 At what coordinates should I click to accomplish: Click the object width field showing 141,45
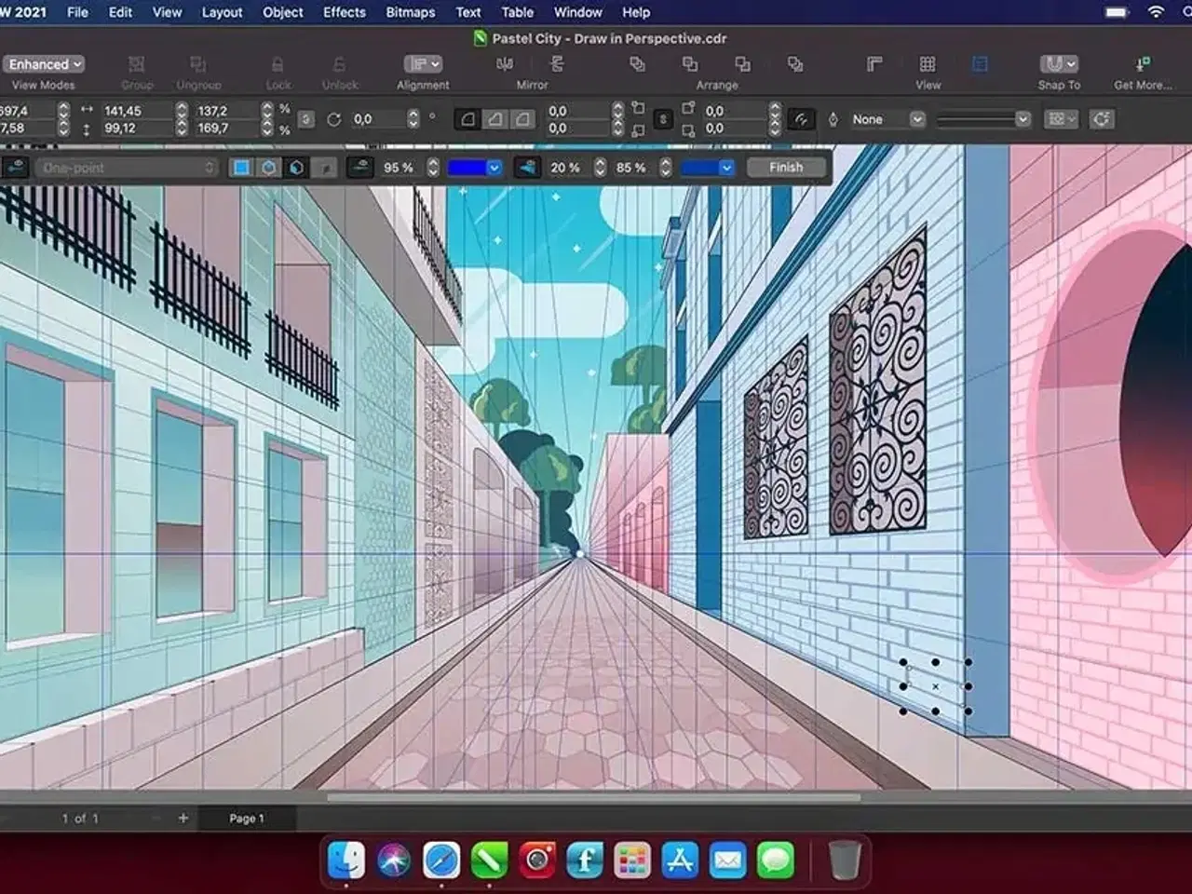(137, 111)
